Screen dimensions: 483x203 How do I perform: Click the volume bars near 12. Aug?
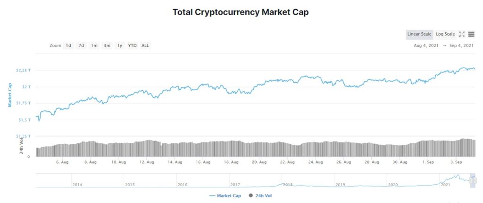click(x=147, y=148)
